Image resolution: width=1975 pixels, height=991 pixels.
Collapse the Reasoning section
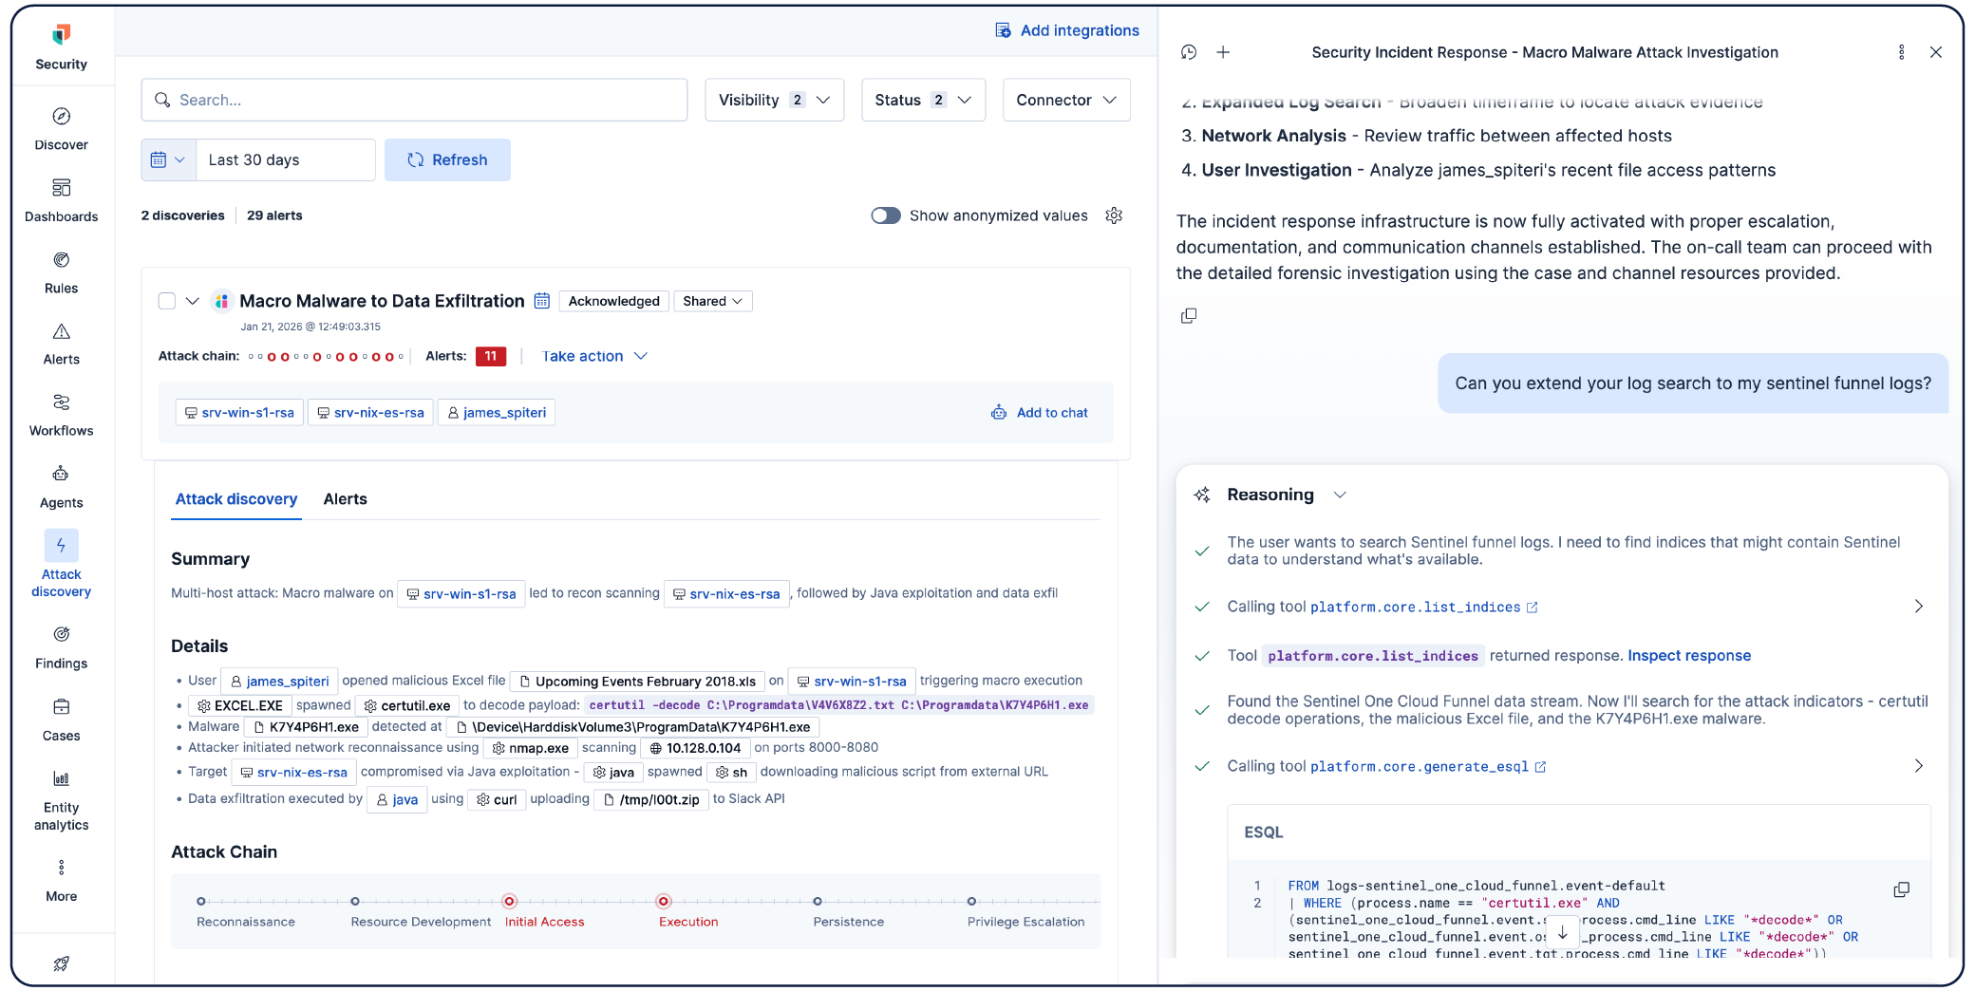click(x=1340, y=495)
